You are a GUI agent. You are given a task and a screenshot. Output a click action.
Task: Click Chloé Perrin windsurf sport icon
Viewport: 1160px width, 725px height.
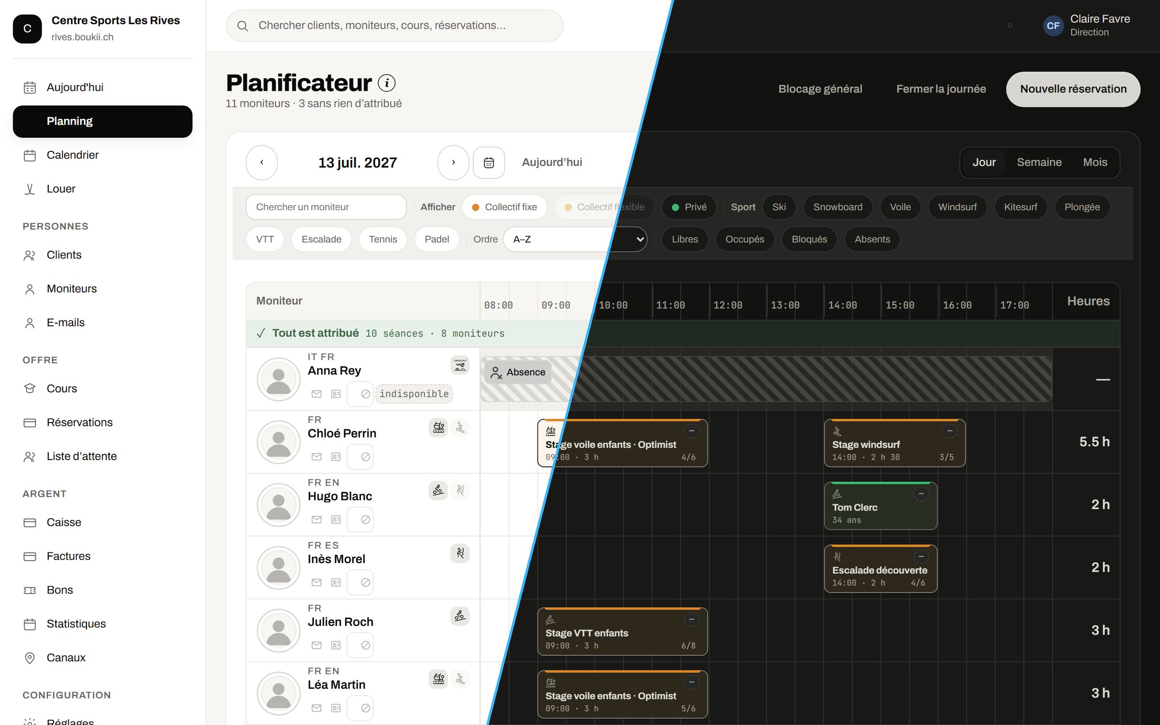[460, 427]
